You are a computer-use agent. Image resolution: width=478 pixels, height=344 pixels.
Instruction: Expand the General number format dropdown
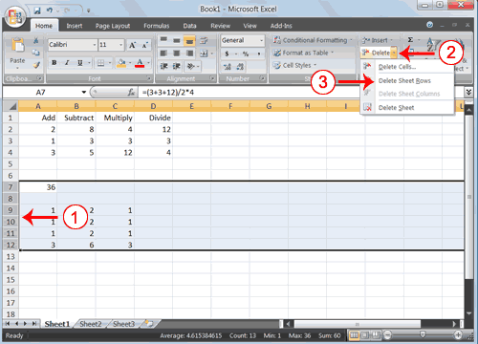(261, 41)
